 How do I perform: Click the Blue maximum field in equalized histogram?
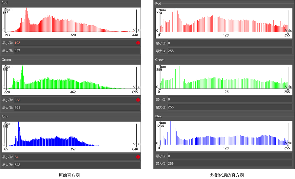(229, 163)
